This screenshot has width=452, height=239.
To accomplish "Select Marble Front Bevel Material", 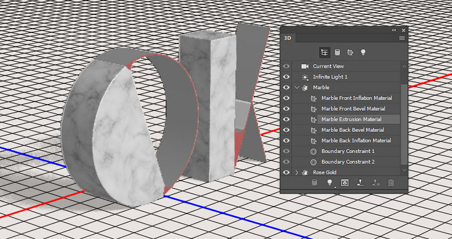I will pos(346,109).
